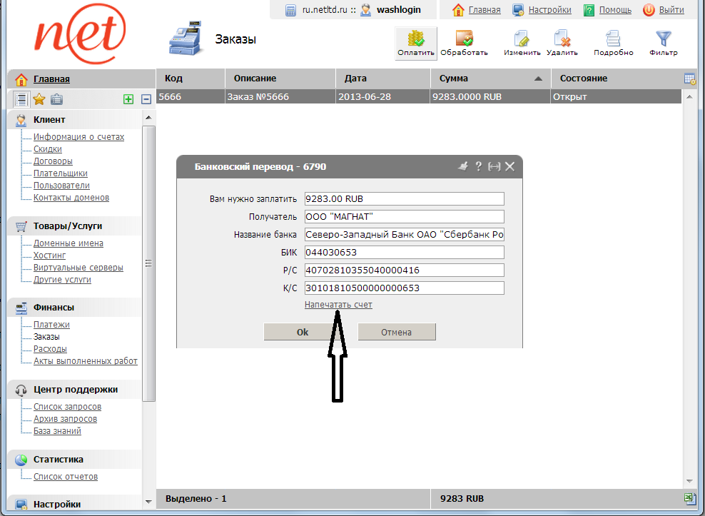Image resolution: width=705 pixels, height=516 pixels.
Task: Click the Удалить (Delete) toolbar icon
Action: (562, 42)
